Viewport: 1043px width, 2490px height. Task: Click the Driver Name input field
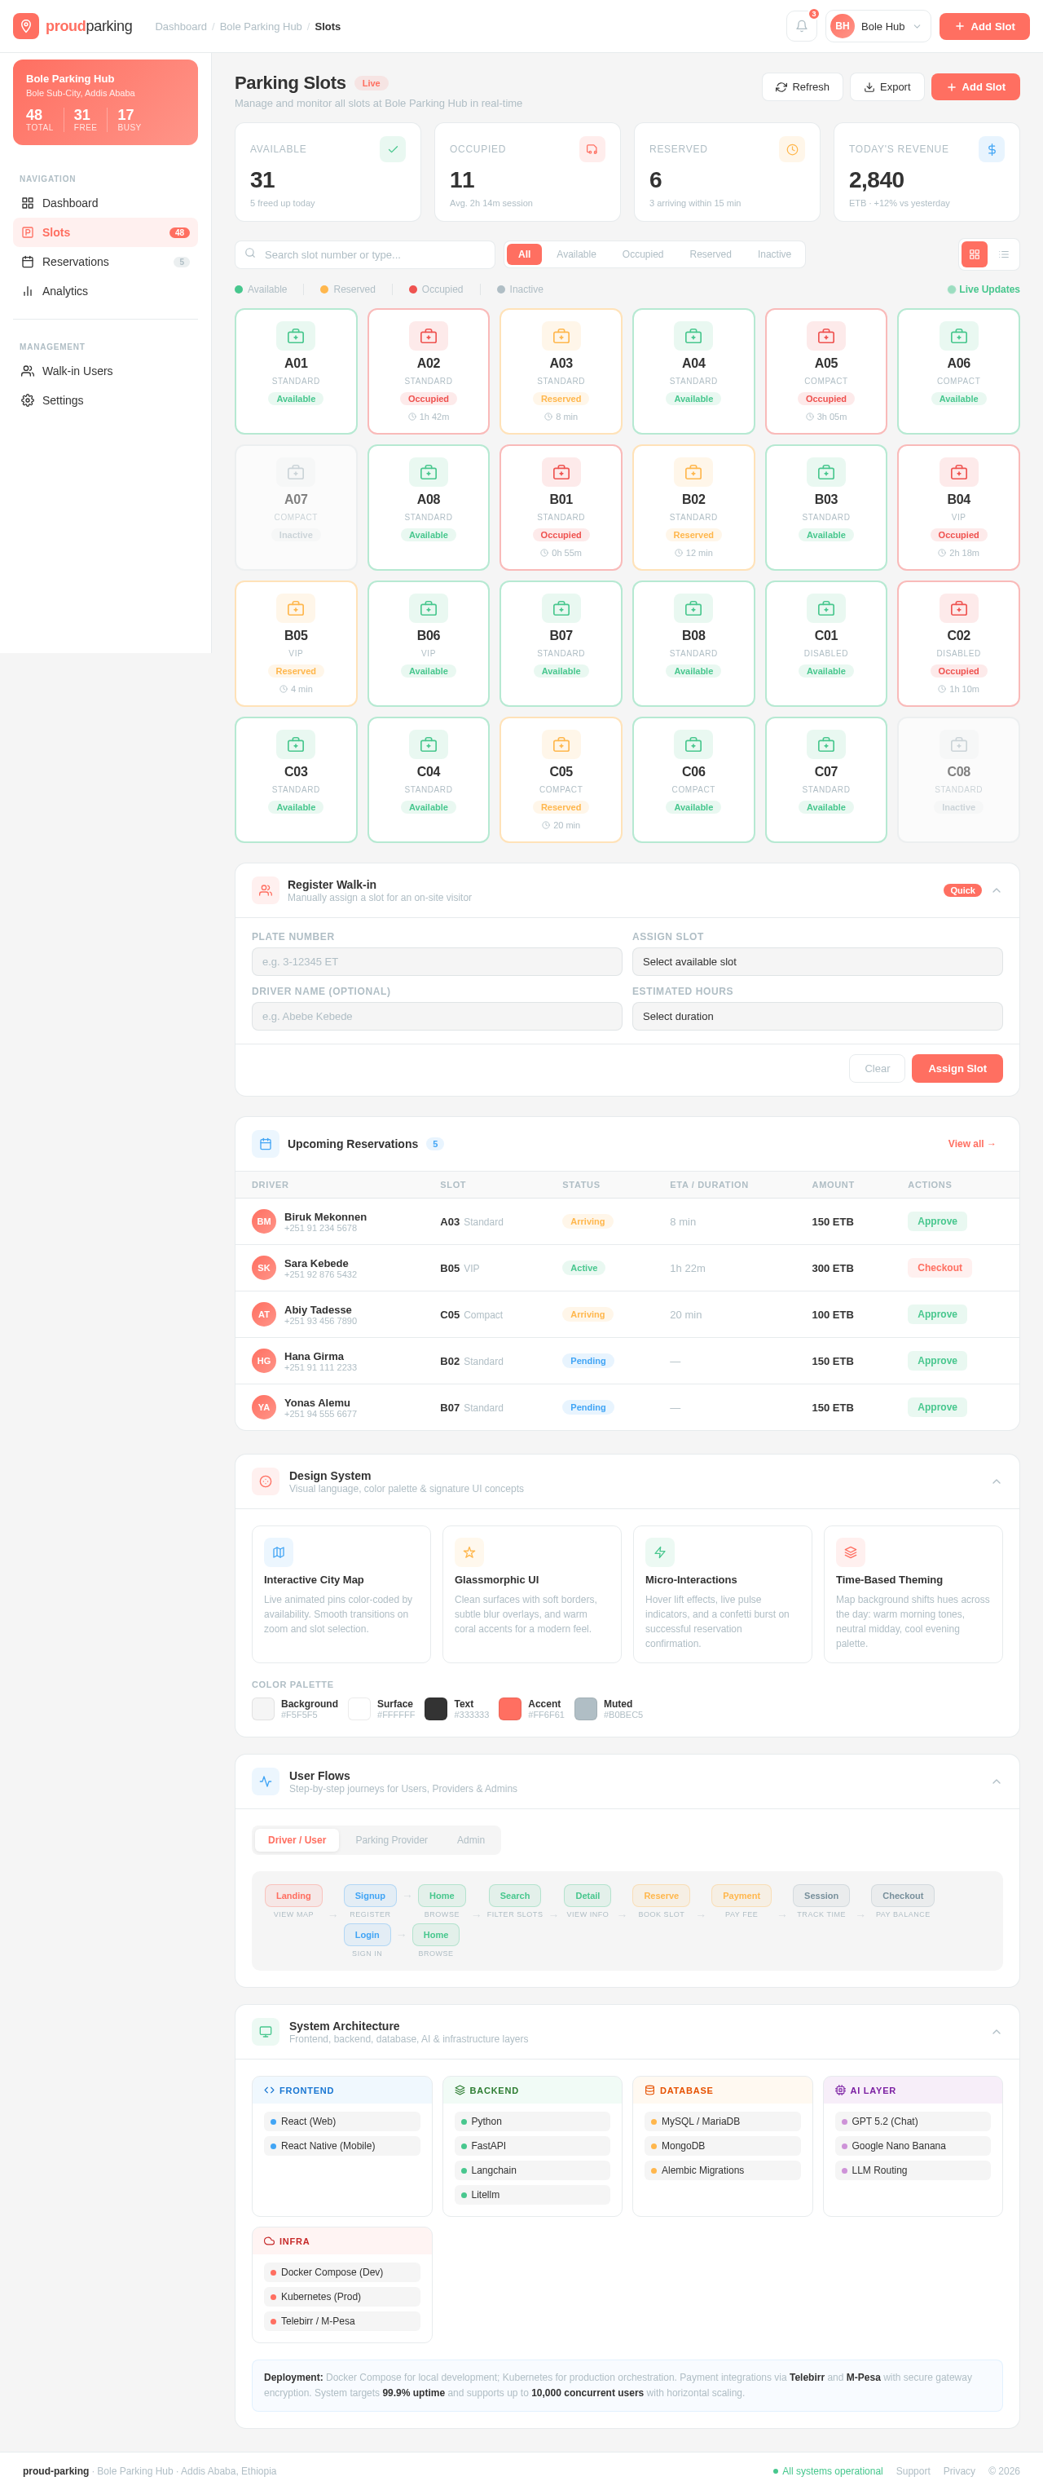pos(437,1016)
